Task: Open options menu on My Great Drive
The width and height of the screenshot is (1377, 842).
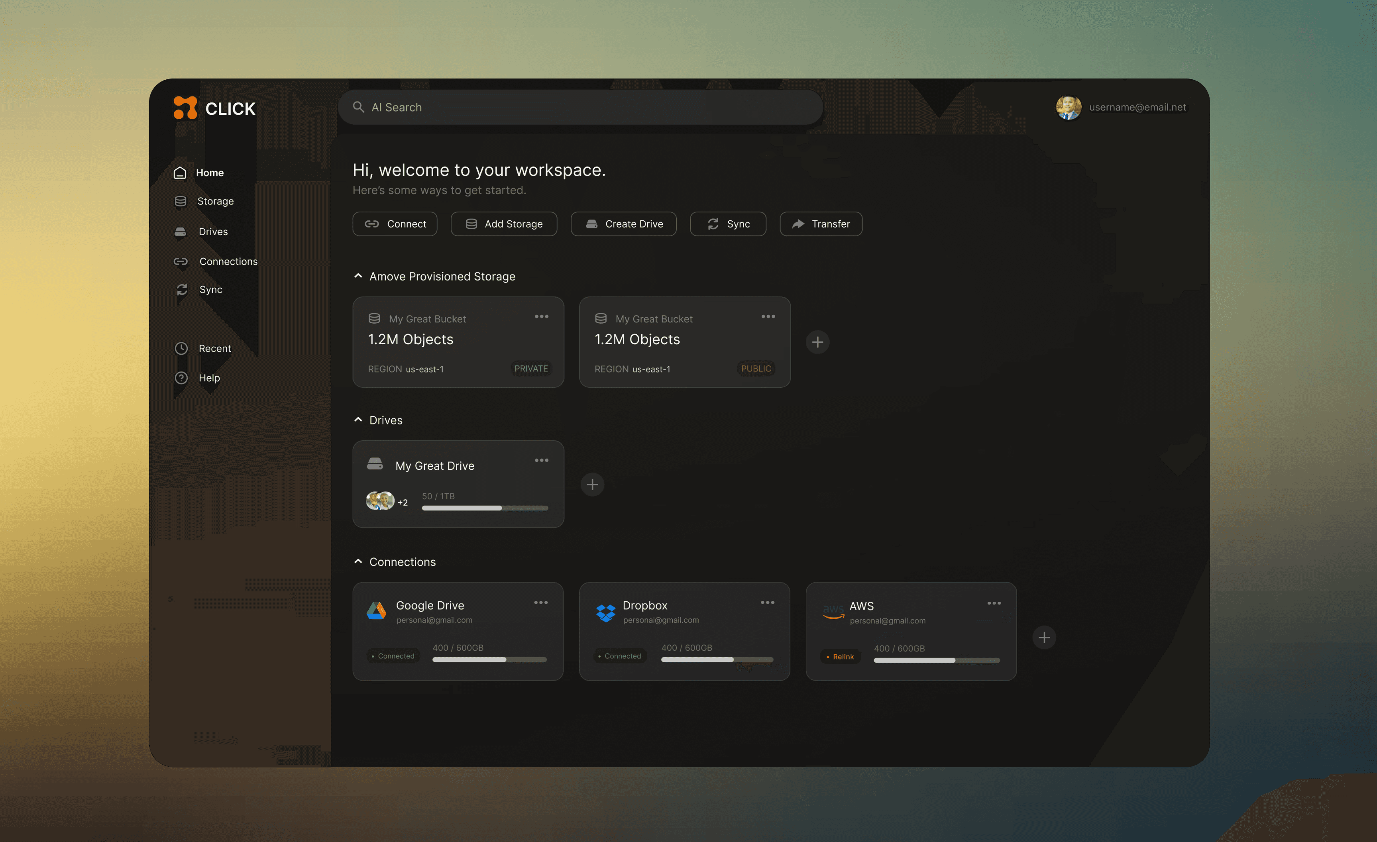Action: pyautogui.click(x=541, y=460)
